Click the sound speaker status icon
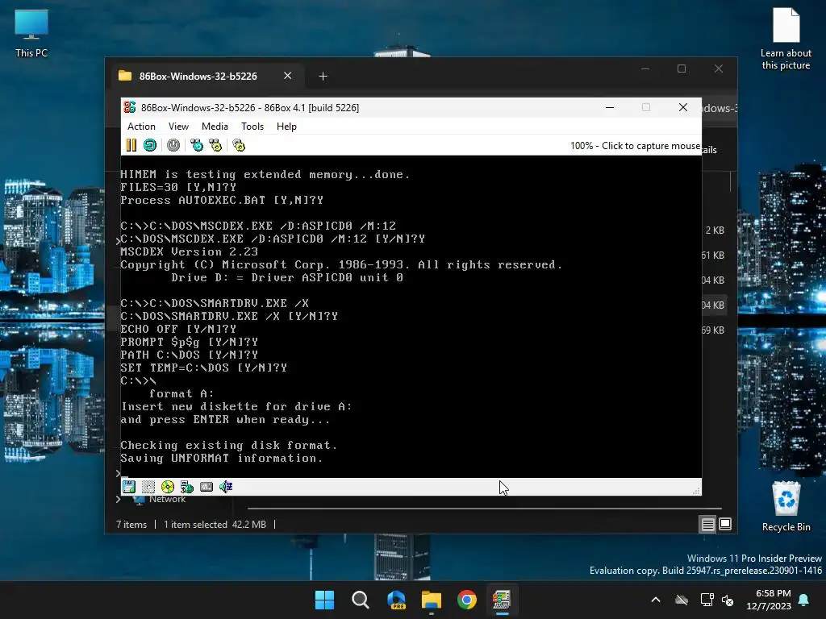Viewport: 826px width, 619px height. pyautogui.click(x=226, y=487)
